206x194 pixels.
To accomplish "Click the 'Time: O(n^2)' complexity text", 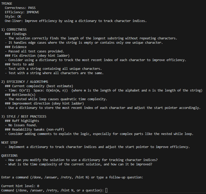I will (19, 90).
